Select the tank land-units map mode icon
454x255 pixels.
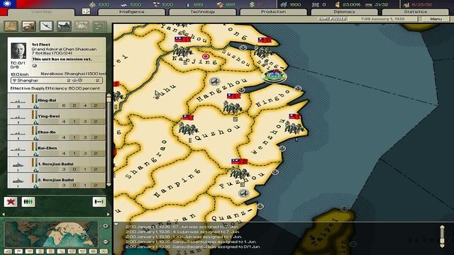28,26
